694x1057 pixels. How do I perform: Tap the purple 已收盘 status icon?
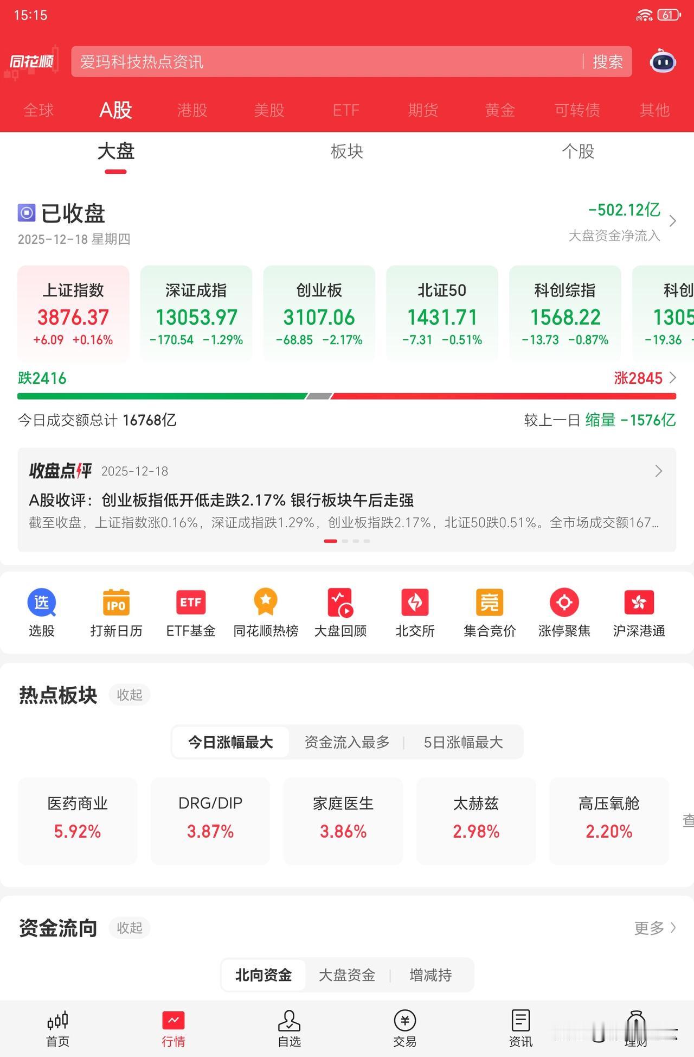(x=27, y=213)
